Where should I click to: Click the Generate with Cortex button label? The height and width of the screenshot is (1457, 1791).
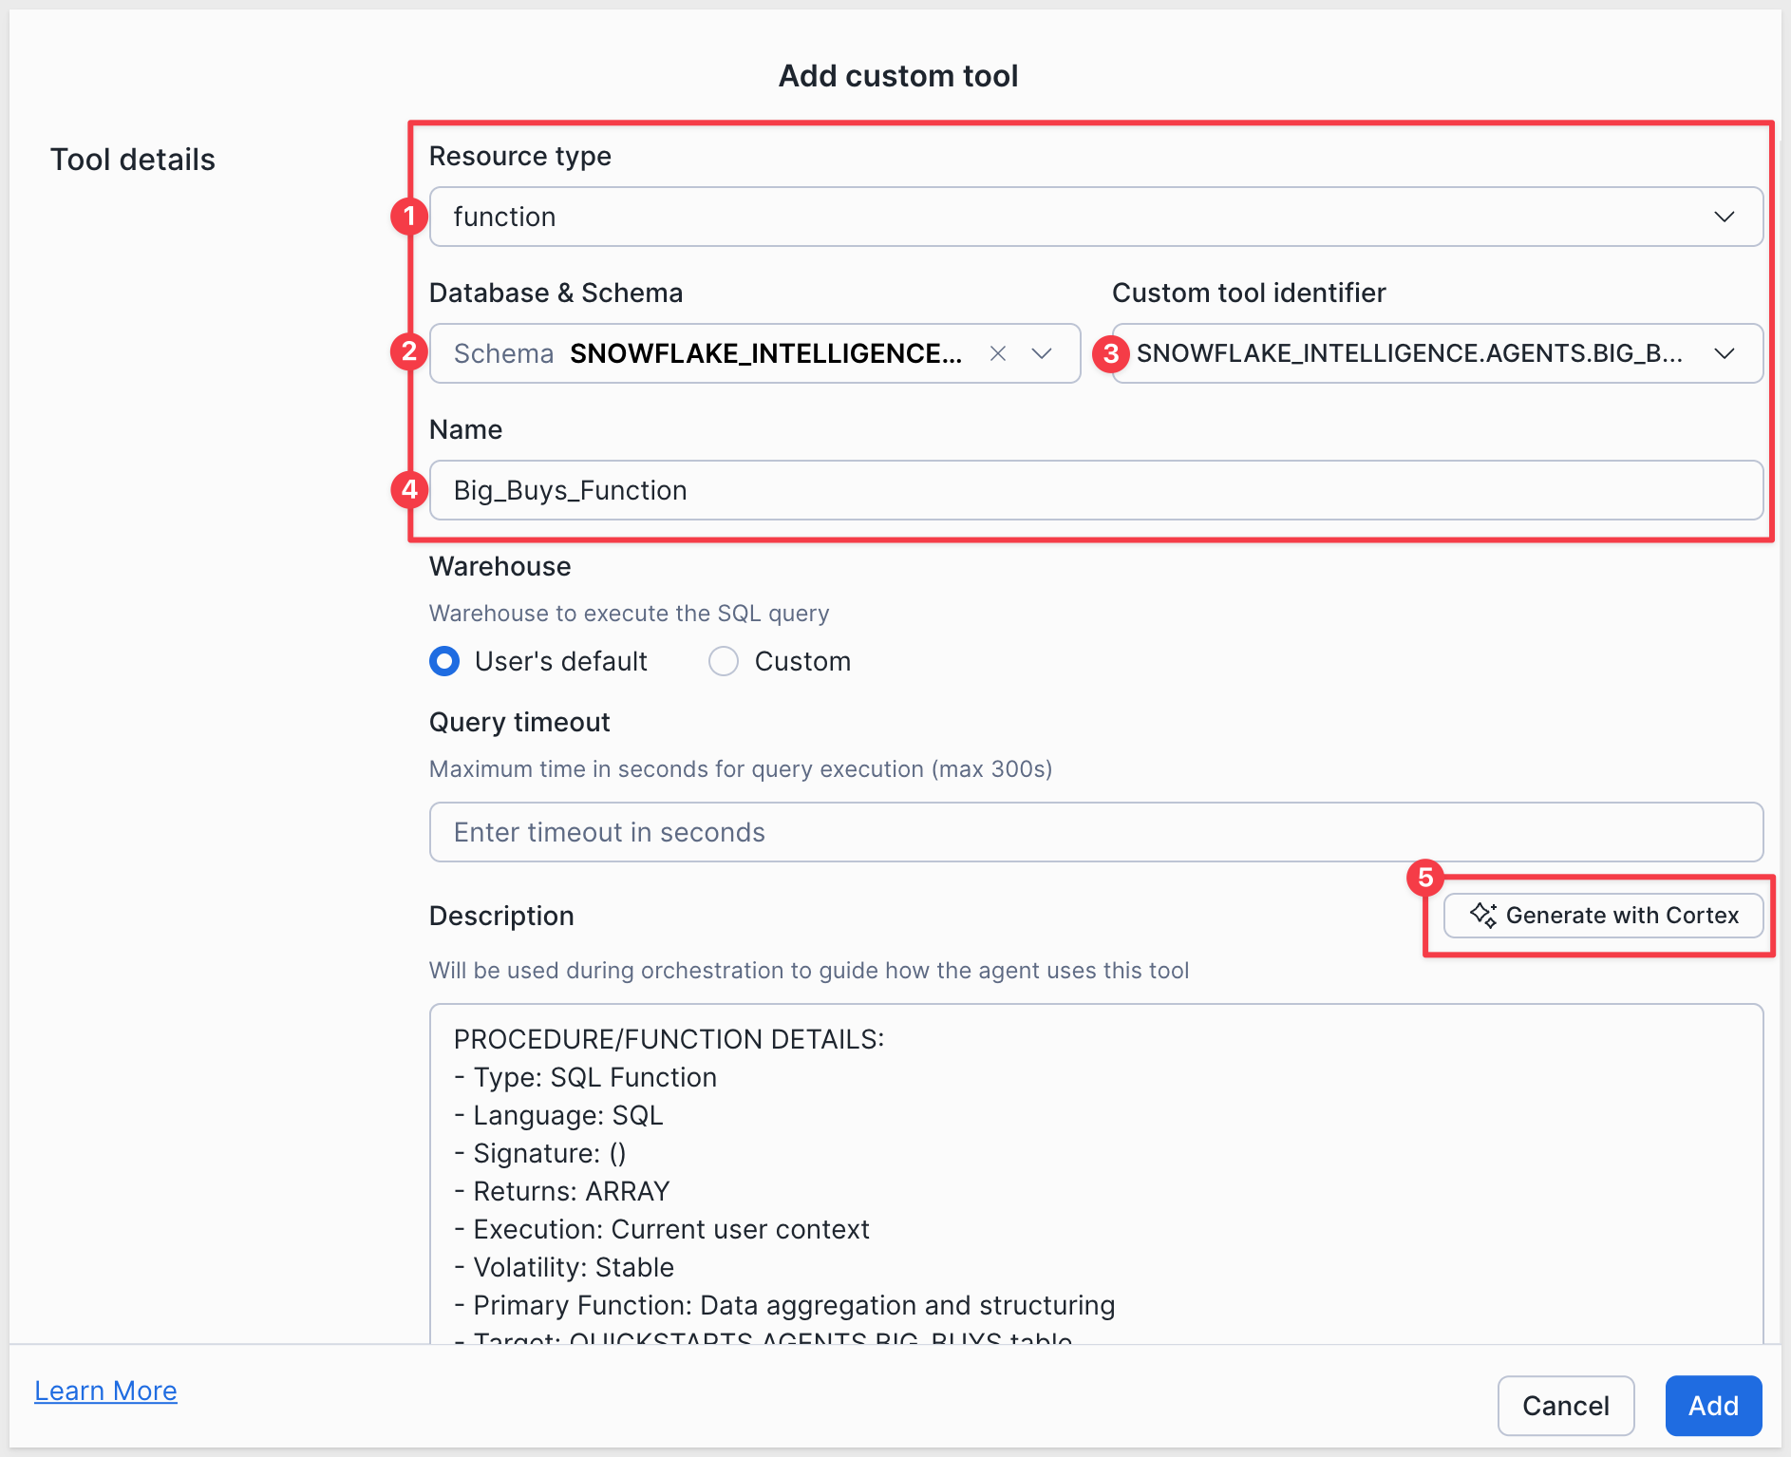click(x=1622, y=915)
